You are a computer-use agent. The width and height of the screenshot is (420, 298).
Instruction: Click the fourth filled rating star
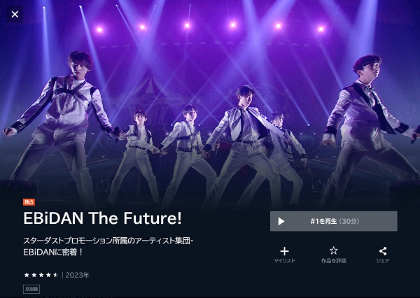[48, 275]
